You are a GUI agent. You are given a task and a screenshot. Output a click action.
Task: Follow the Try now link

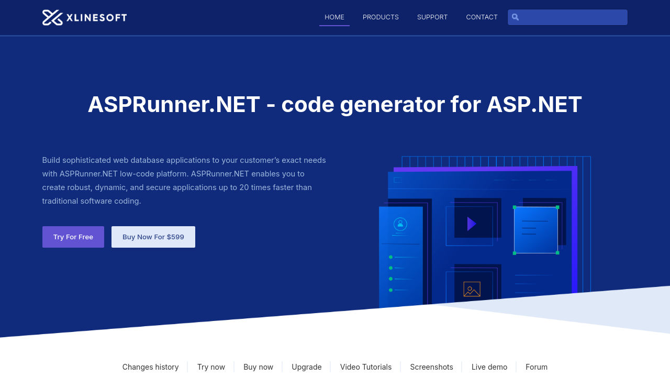(x=211, y=367)
